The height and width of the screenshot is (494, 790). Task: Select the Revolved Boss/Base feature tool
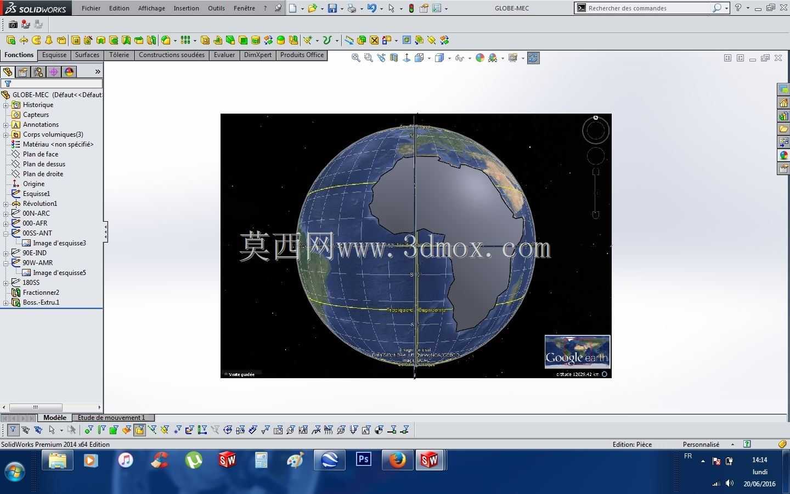tap(24, 40)
